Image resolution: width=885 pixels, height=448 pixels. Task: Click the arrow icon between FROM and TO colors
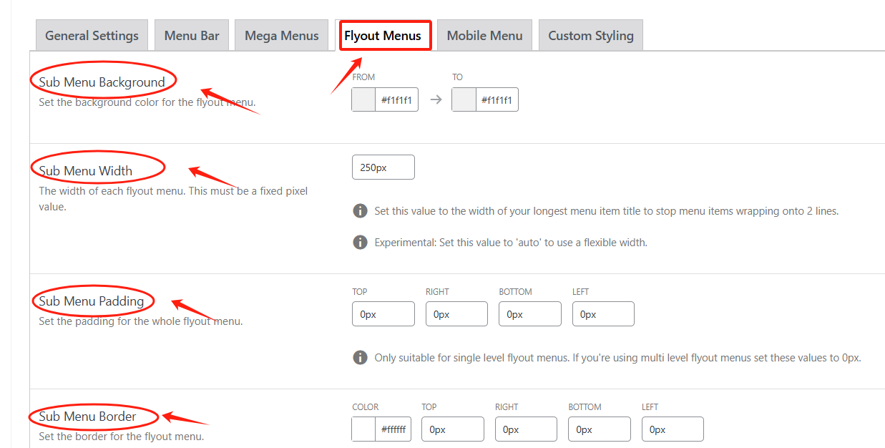coord(436,99)
